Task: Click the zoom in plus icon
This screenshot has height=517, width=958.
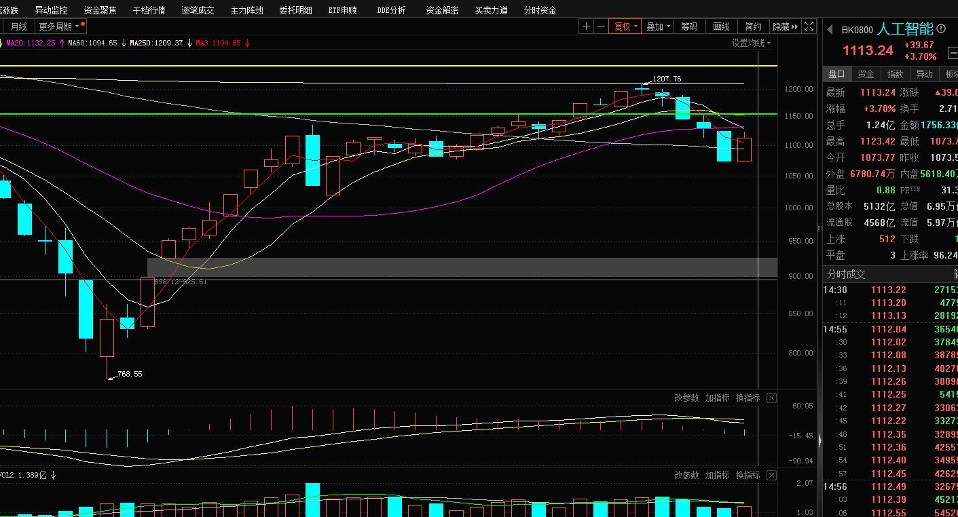Action: pos(587,26)
